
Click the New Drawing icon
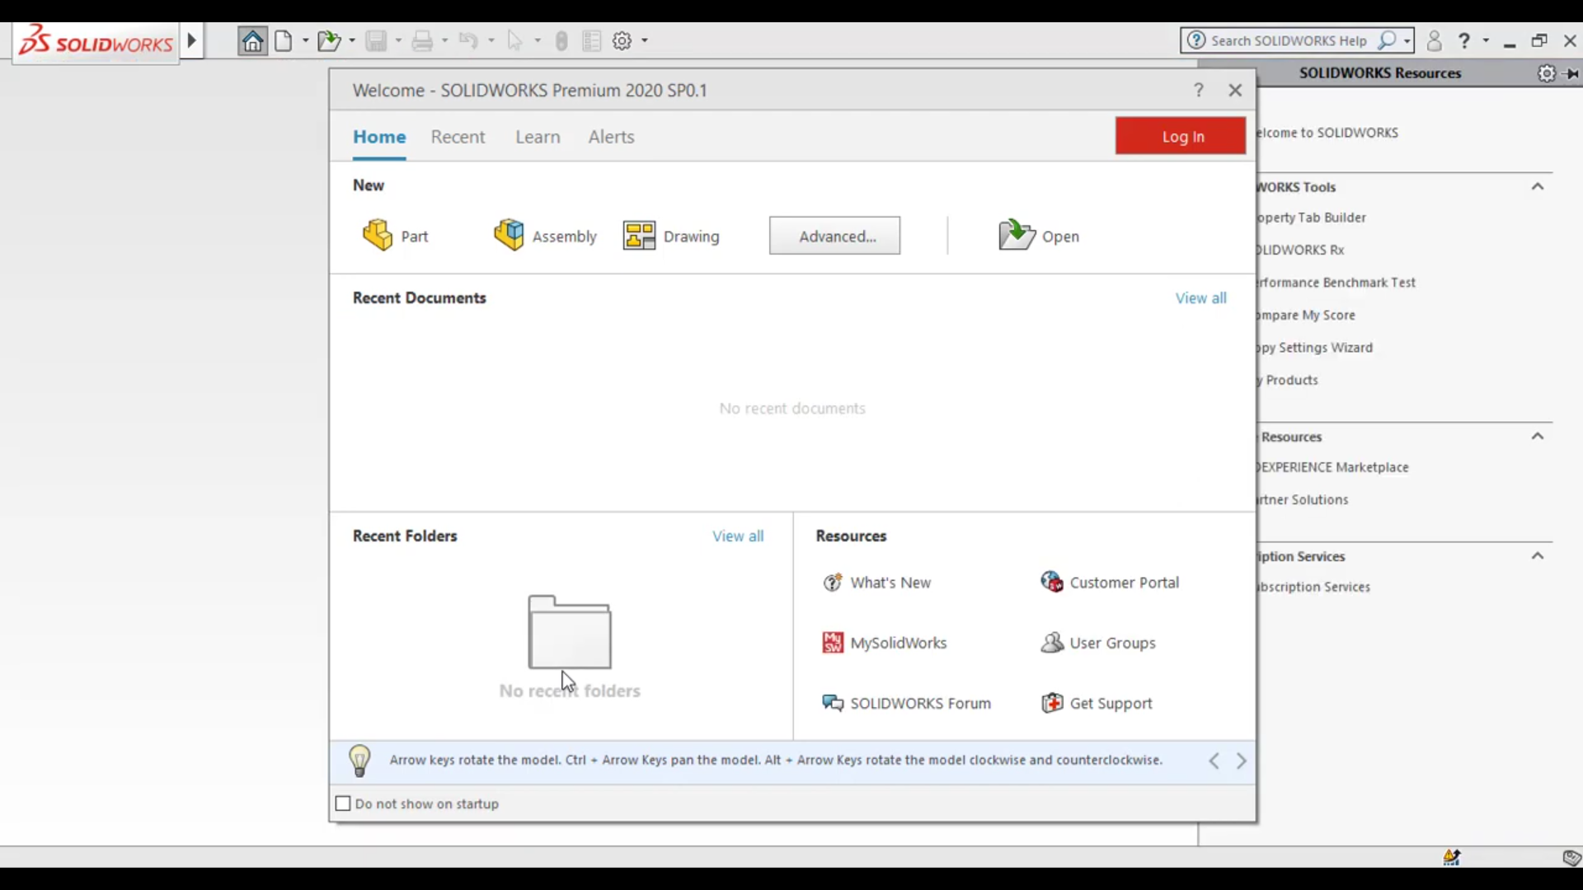coord(639,236)
